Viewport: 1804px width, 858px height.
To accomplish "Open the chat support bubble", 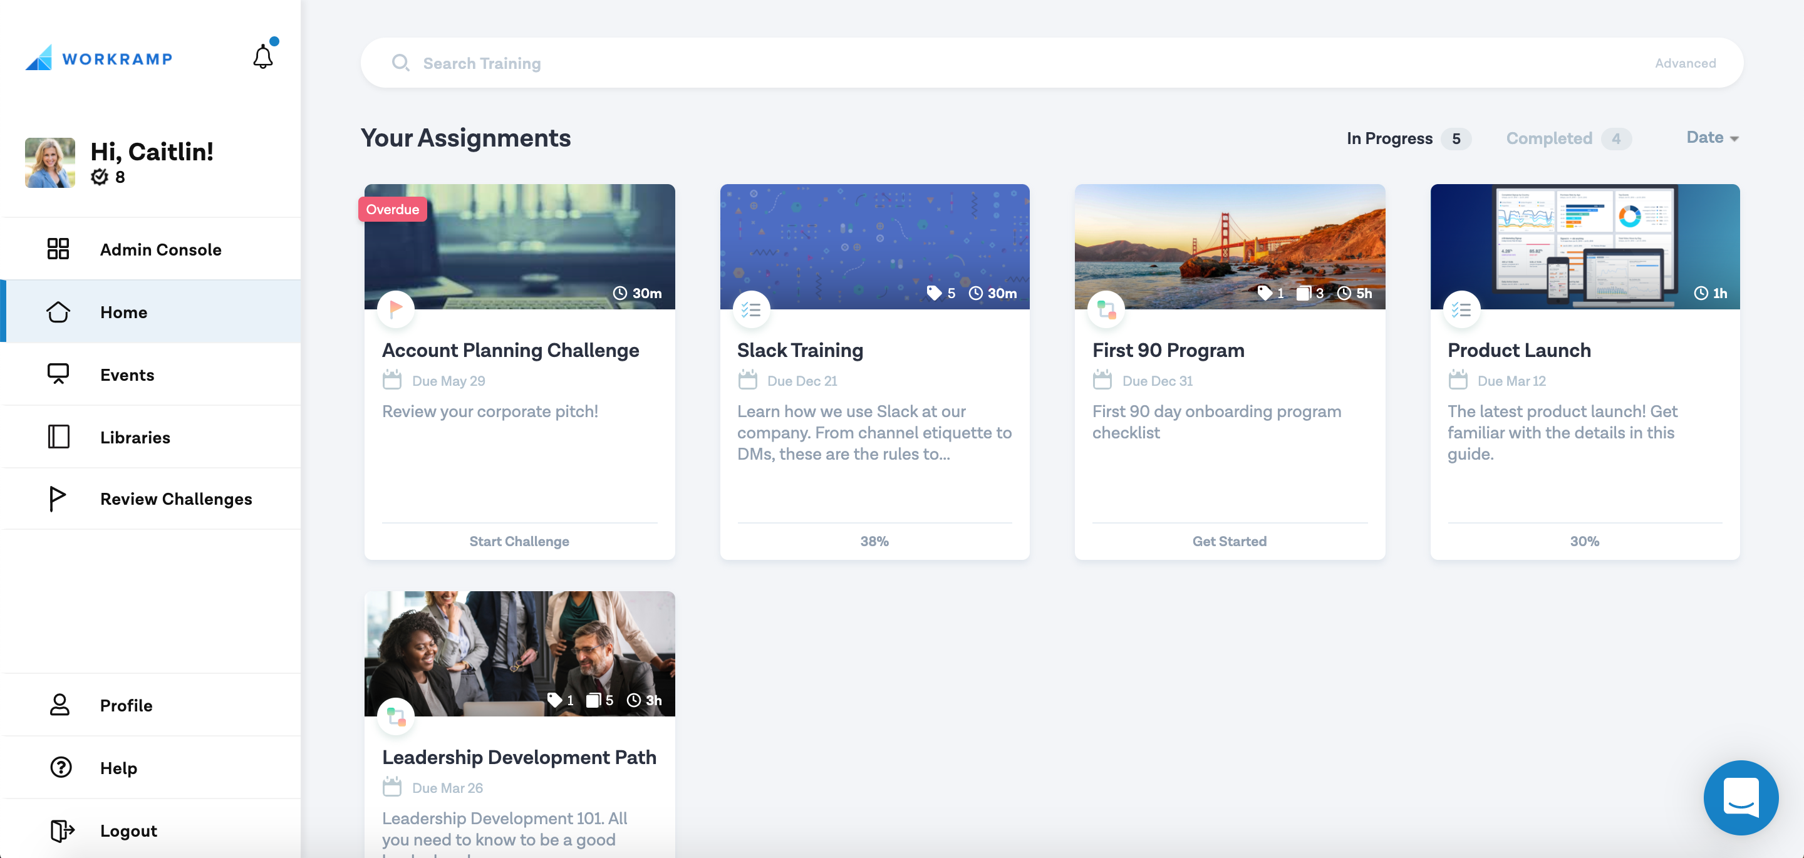I will coord(1740,797).
